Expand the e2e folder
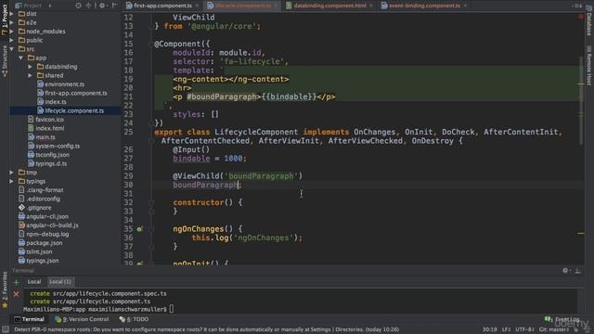The height and width of the screenshot is (334, 594). coord(12,22)
